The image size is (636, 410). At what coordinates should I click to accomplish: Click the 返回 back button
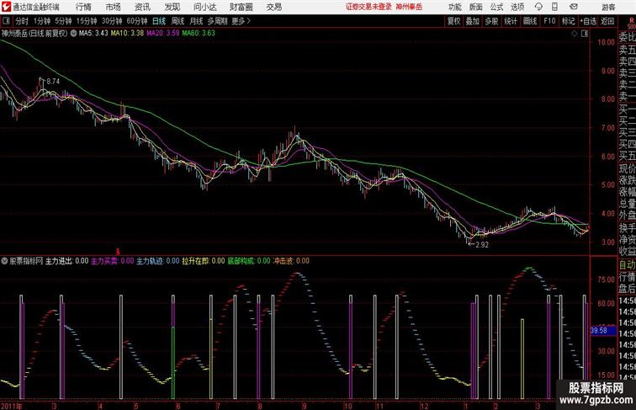pos(607,21)
